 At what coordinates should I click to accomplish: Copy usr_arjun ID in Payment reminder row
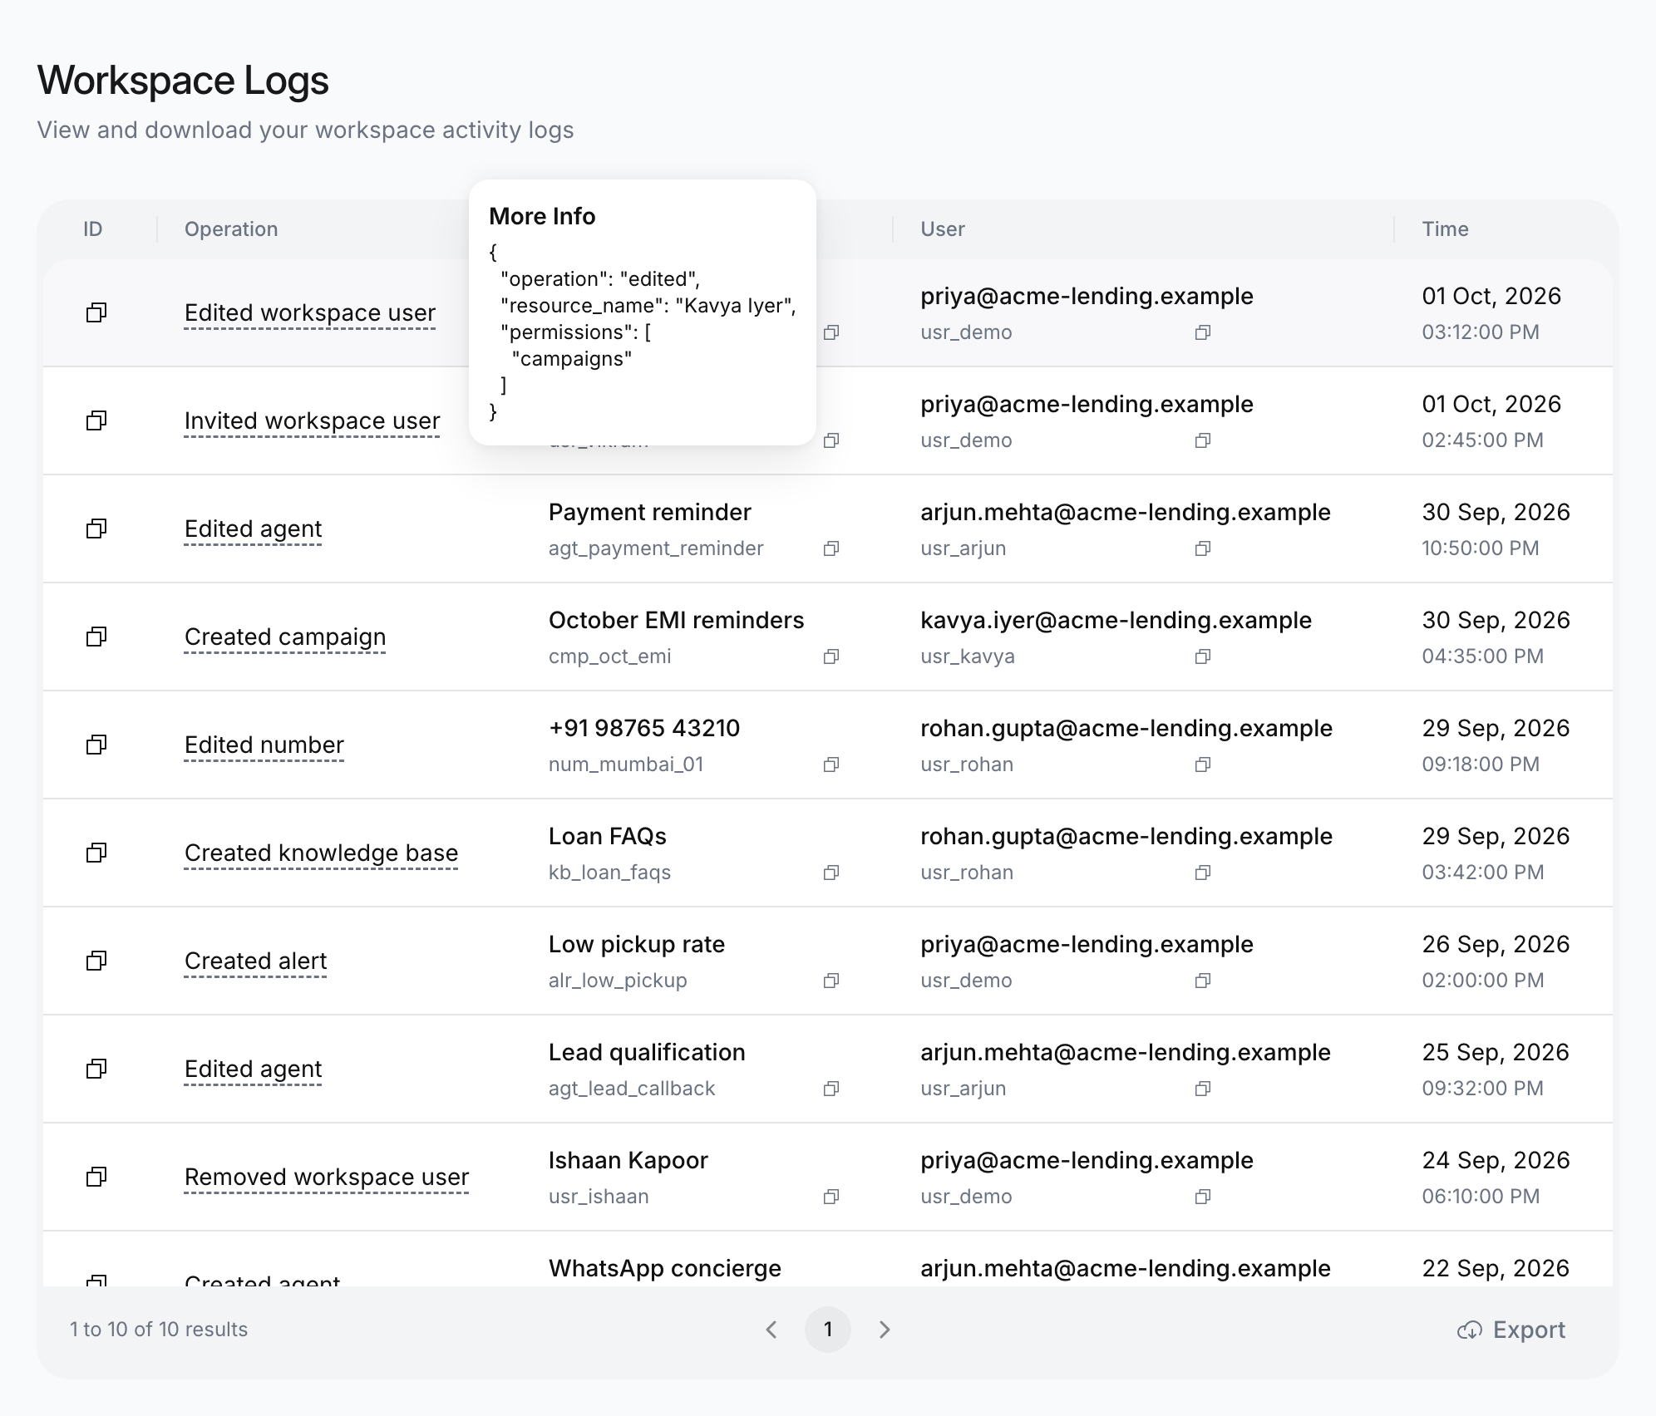click(1202, 548)
